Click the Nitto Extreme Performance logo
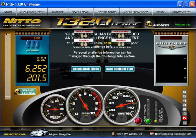Viewport: 196px width, 138px height. click(22, 22)
